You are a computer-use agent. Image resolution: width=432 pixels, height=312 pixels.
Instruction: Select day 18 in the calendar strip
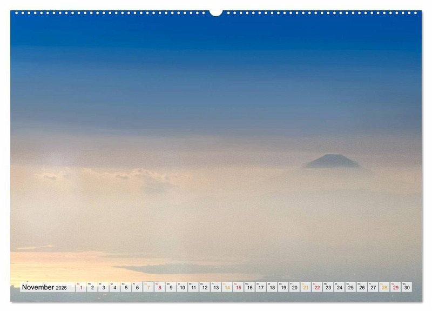[x=272, y=287]
